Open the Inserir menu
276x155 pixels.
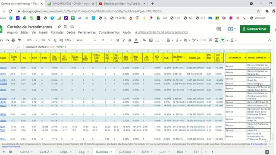click(x=43, y=33)
